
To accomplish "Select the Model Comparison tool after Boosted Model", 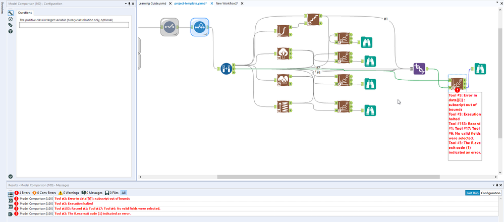I will click(343, 106).
